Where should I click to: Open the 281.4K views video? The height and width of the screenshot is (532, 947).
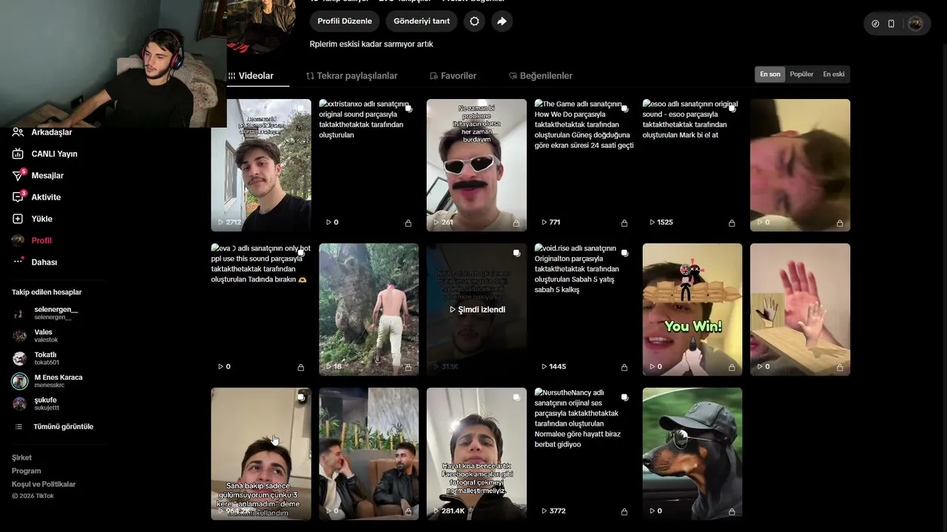(x=476, y=454)
